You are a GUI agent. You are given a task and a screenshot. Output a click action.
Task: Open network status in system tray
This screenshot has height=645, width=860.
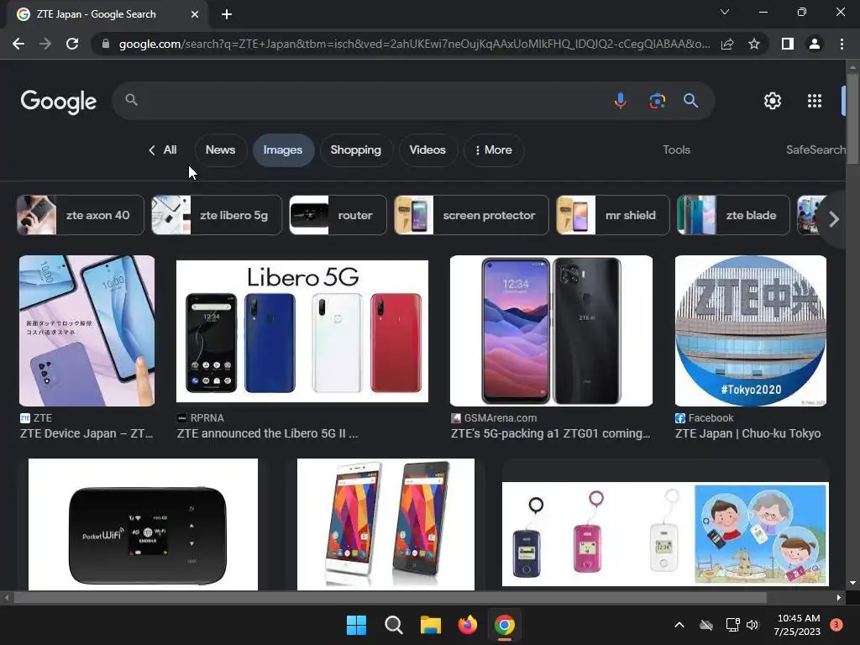pyautogui.click(x=732, y=625)
